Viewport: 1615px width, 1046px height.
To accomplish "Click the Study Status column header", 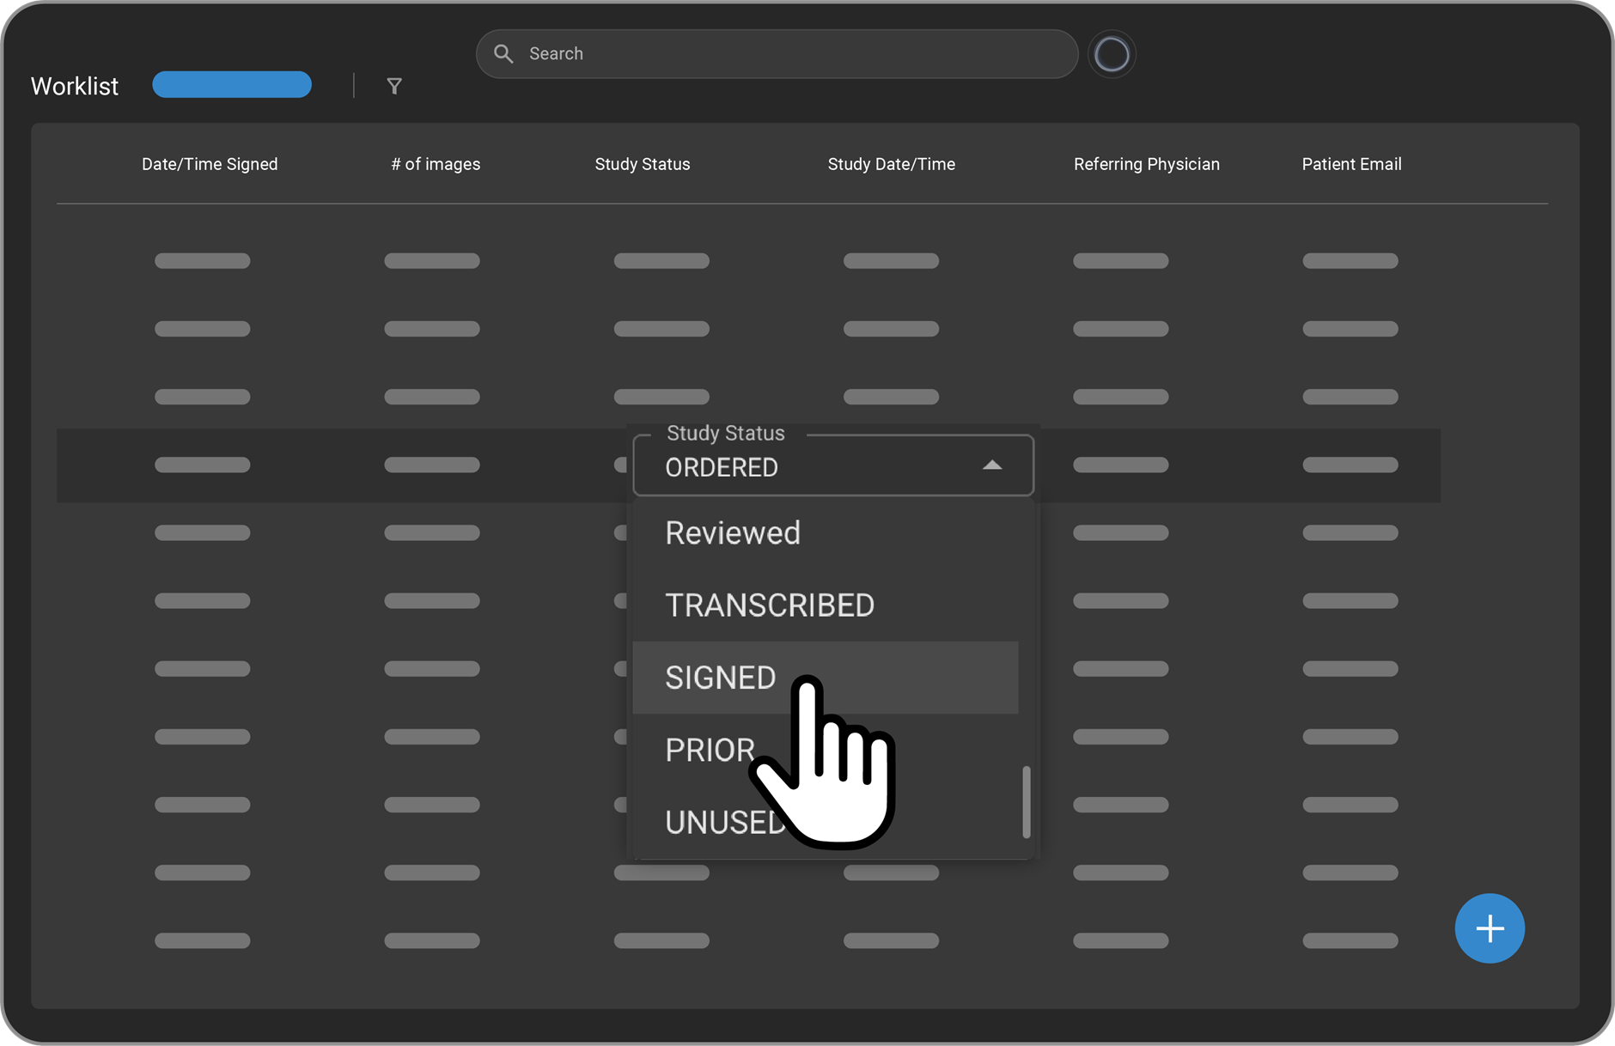I will coord(643,164).
